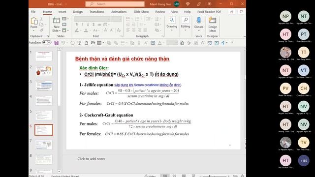Switch to the Design tab
The width and height of the screenshot is (315, 177).
pos(78,12)
